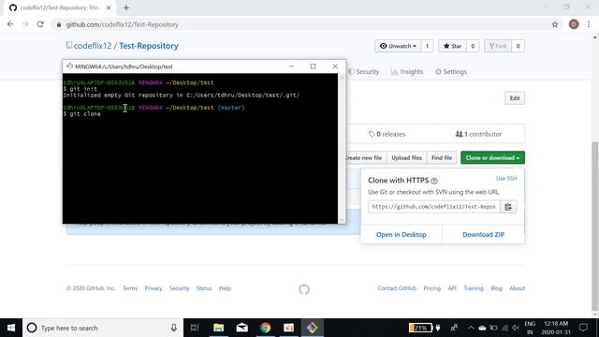Click the Create new file button

point(365,158)
